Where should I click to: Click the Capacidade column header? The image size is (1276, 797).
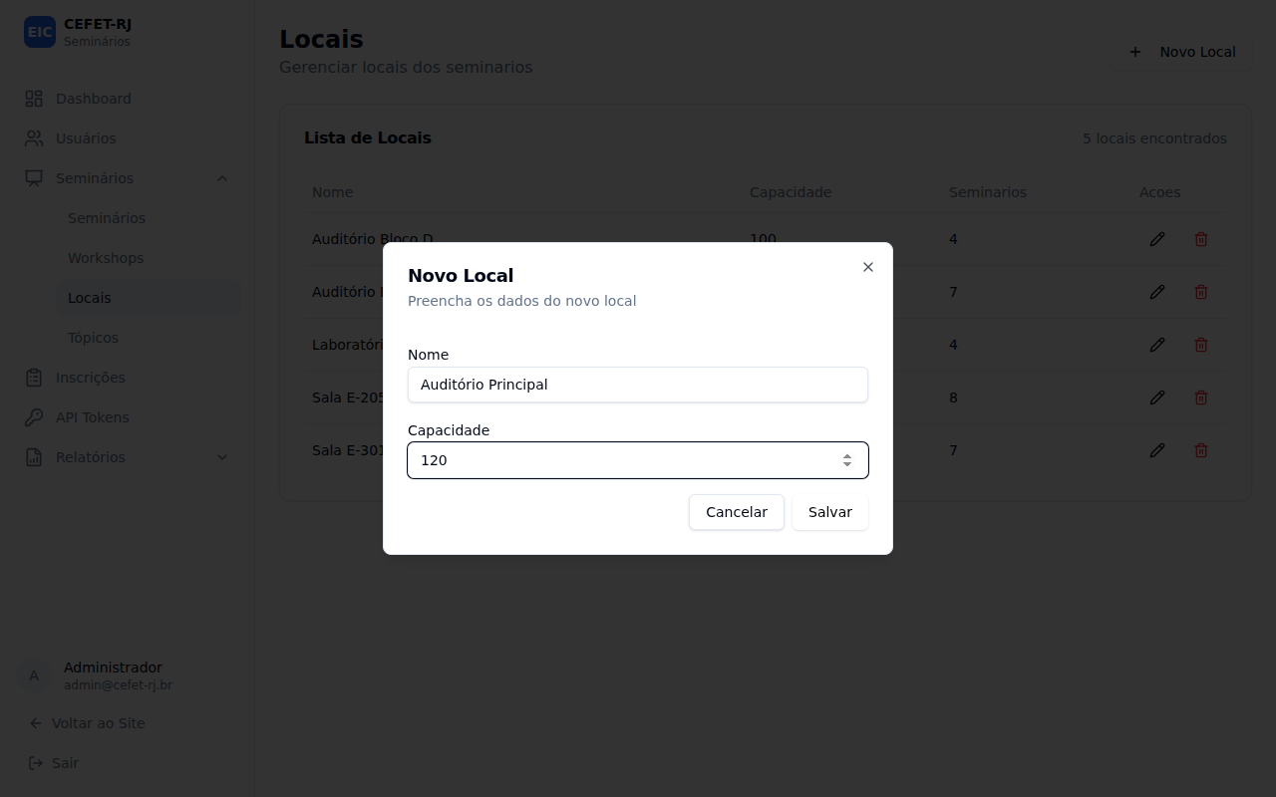coord(791,192)
